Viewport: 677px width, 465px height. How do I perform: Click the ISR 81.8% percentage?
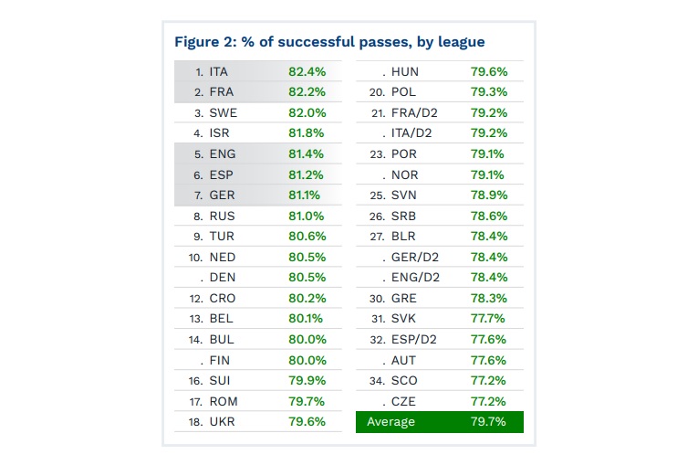305,132
